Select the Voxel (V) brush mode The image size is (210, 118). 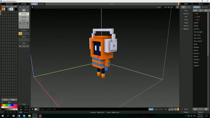click(20, 10)
